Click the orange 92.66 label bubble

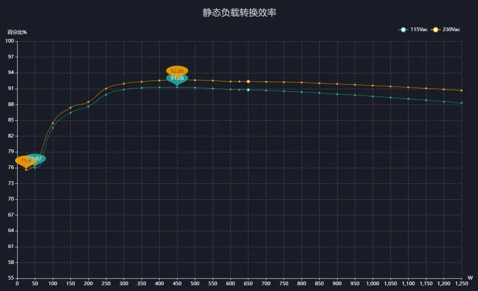176,70
